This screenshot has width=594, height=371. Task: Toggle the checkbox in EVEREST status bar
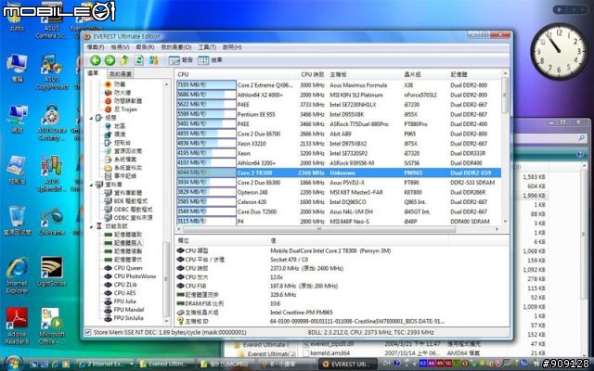(88, 332)
